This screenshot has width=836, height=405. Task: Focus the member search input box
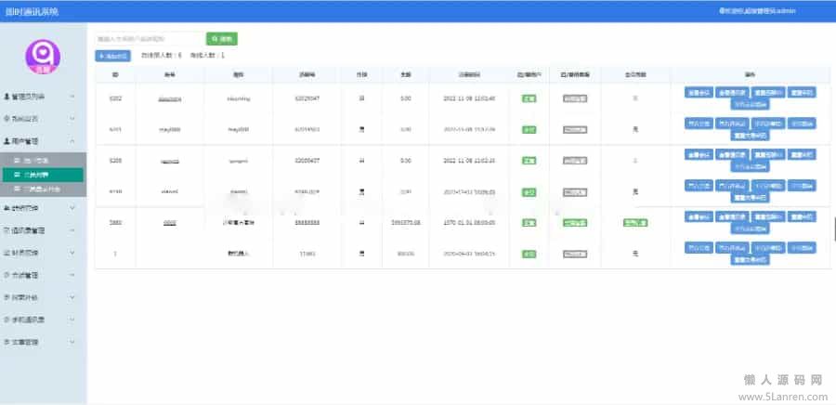click(150, 39)
